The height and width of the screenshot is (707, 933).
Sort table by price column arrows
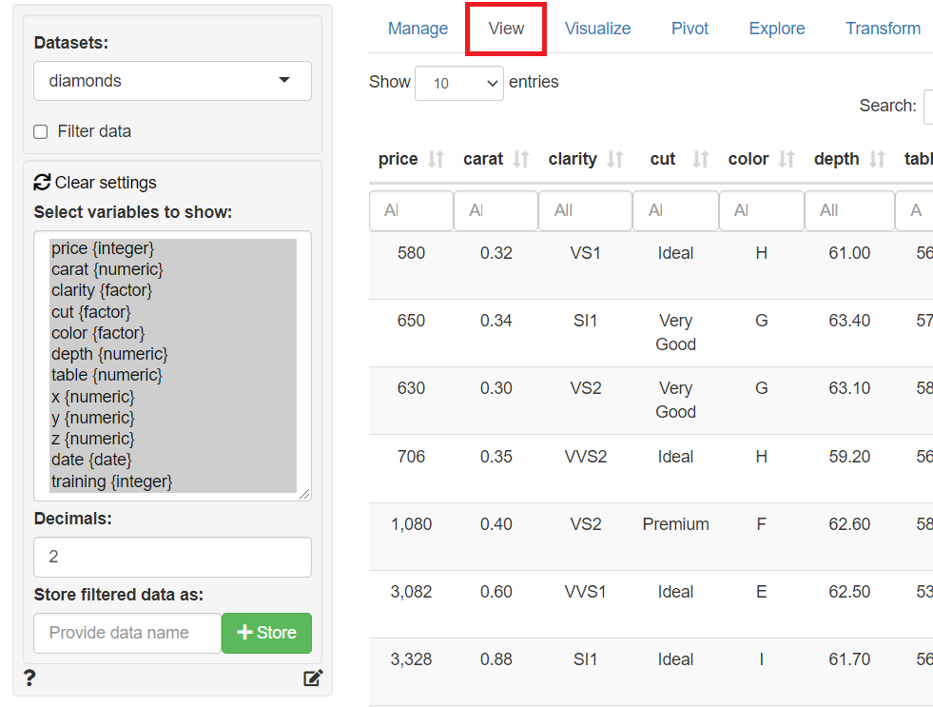[x=436, y=159]
